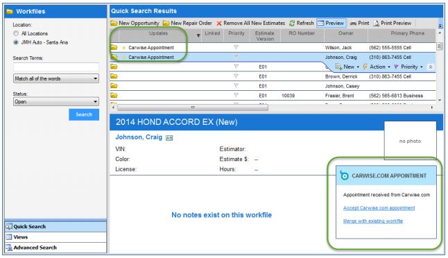Collapse the row action toolbar chevron
The width and height of the screenshot is (448, 258).
(431, 67)
